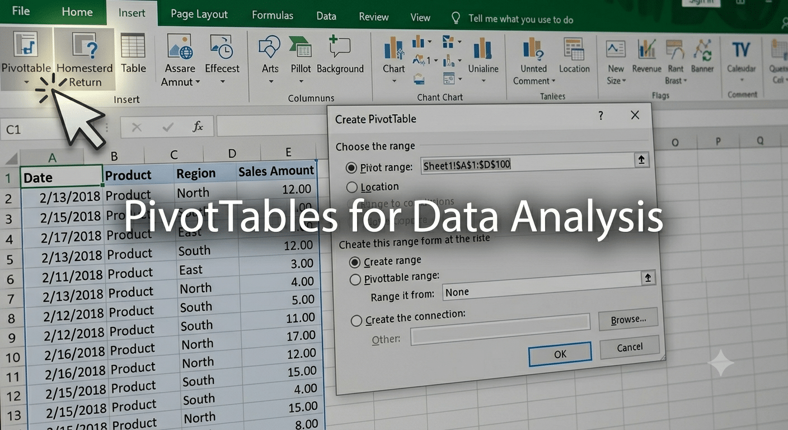Click the Tell me search box

pos(520,19)
